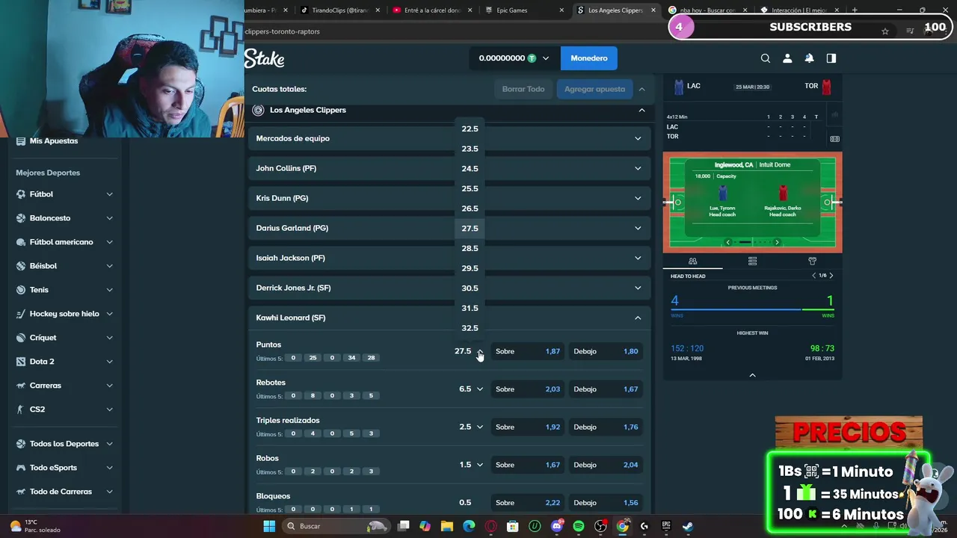Open standings list tab in widget

[x=752, y=262]
